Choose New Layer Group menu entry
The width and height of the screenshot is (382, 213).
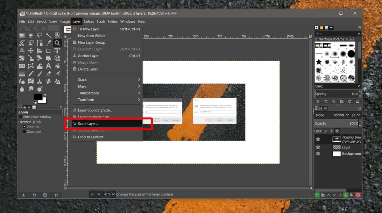pos(107,42)
